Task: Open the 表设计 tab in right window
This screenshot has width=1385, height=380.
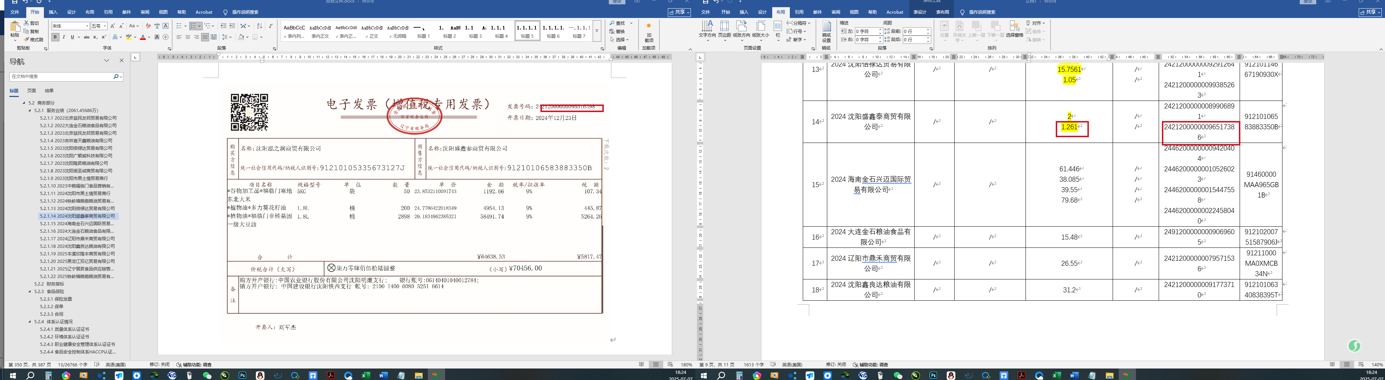Action: (920, 12)
